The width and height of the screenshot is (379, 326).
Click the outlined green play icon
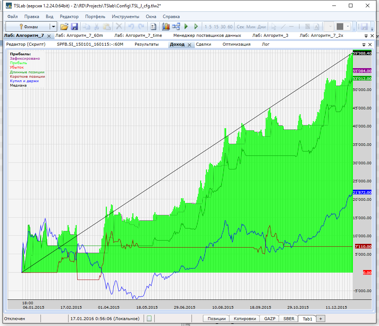coord(196,27)
